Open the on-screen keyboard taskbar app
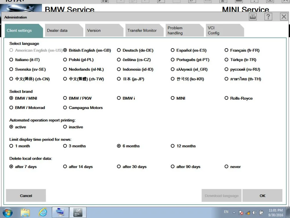The width and height of the screenshot is (290, 218). click(60, 213)
